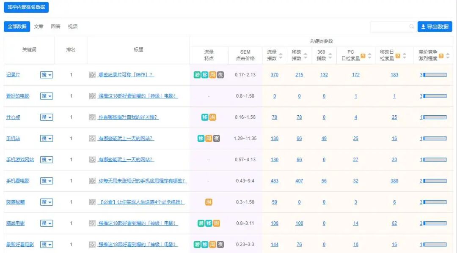Open title 你有哪些提升自我的好习惯?
The height and width of the screenshot is (253, 457).
[x=128, y=117]
